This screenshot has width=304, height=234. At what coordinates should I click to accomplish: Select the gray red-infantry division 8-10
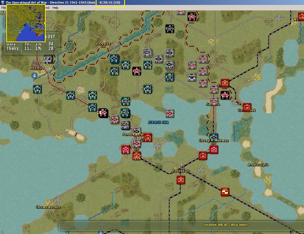(137, 144)
